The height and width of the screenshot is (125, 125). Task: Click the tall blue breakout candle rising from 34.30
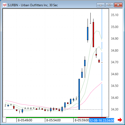[x=79, y=94]
